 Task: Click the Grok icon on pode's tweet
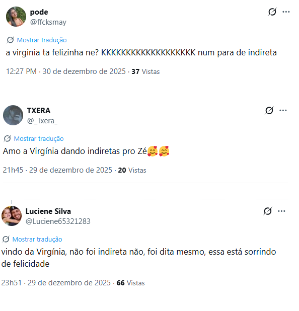click(272, 12)
